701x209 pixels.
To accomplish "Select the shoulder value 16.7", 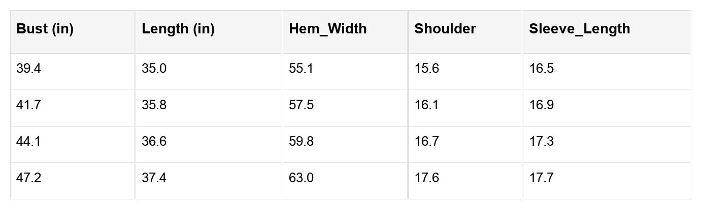I will pos(426,142).
